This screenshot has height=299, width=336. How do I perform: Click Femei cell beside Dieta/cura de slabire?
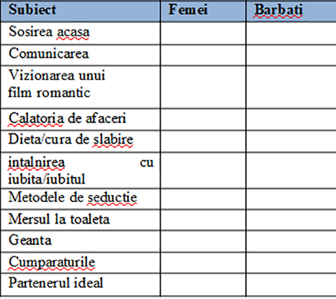pos(203,141)
